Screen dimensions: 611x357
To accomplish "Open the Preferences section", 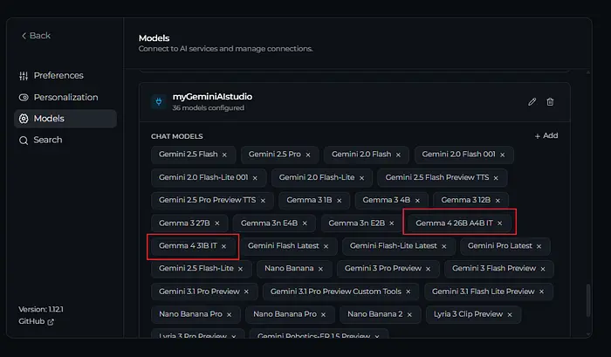I will (58, 76).
